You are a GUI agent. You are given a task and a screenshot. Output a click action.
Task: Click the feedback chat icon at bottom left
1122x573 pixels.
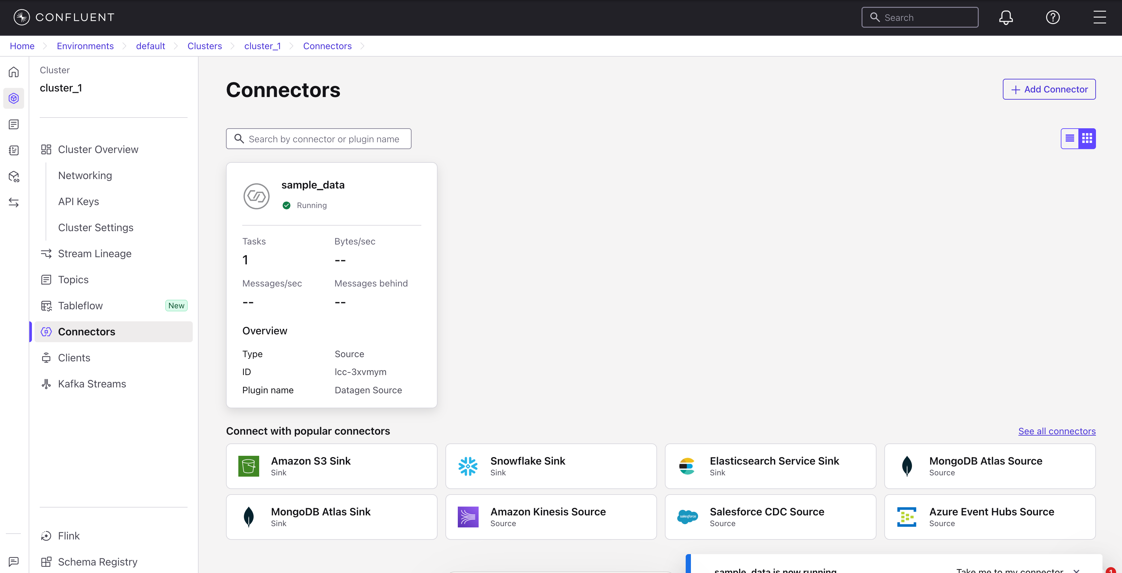pyautogui.click(x=14, y=561)
